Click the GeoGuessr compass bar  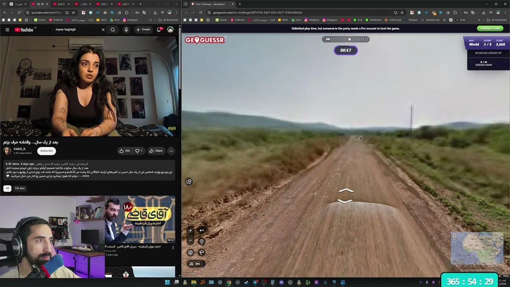pyautogui.click(x=346, y=39)
